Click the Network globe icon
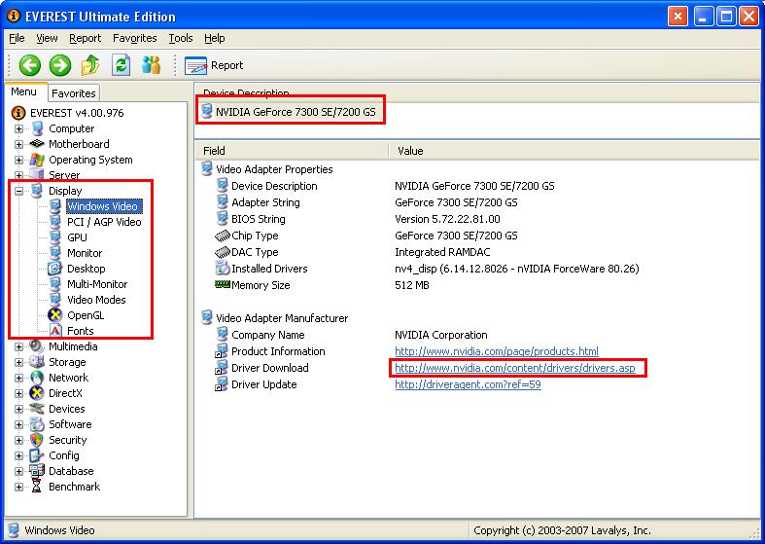765x544 pixels. (x=37, y=378)
